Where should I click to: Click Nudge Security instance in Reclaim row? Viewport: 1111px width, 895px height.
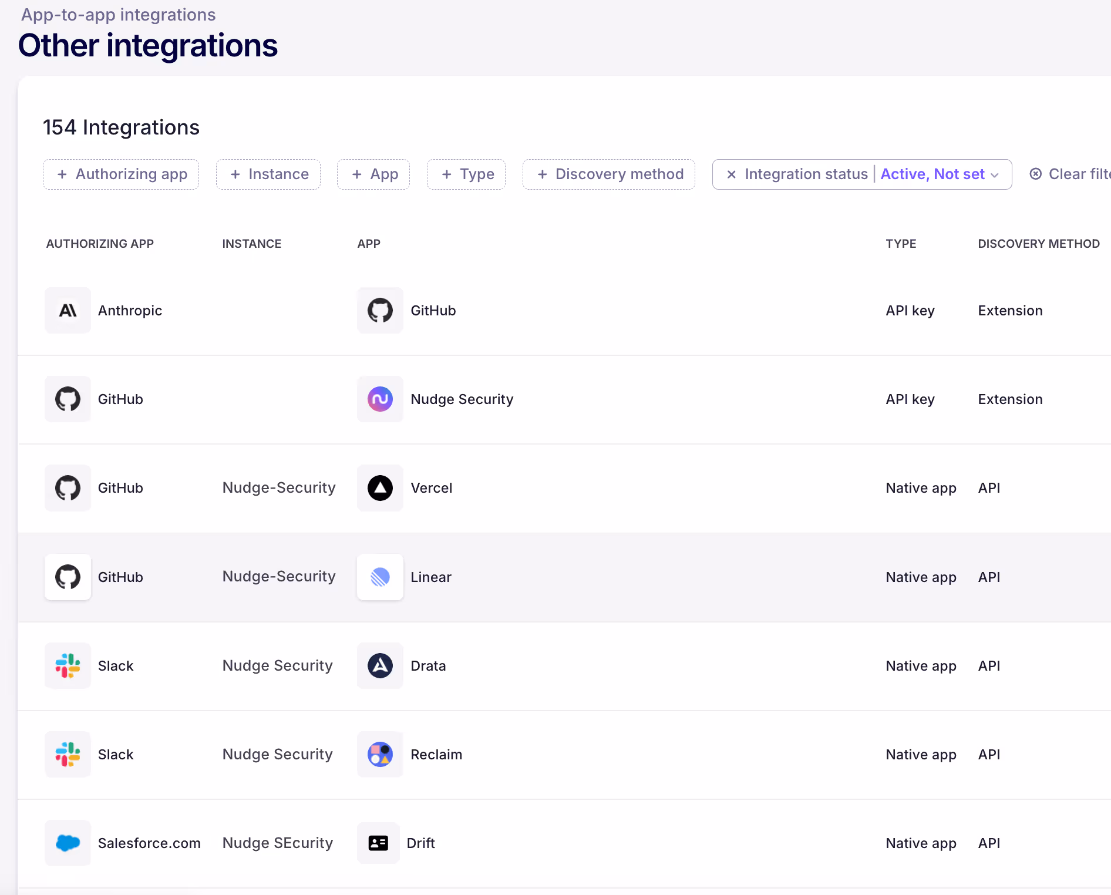[x=277, y=754]
